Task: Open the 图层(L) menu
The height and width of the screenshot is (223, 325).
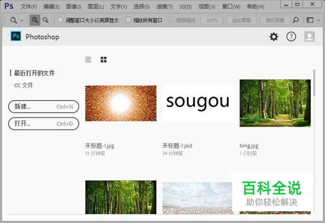Action: pos(95,7)
